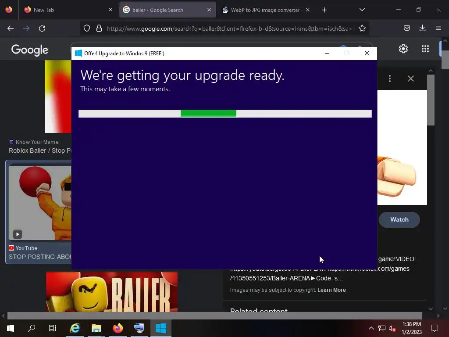Open the Windows Start menu

11,328
